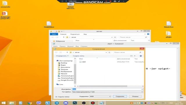This screenshot has height=105, width=186.
Task: Select Google Drive (E:) in navigation tree
Action: pyautogui.click(x=67, y=80)
